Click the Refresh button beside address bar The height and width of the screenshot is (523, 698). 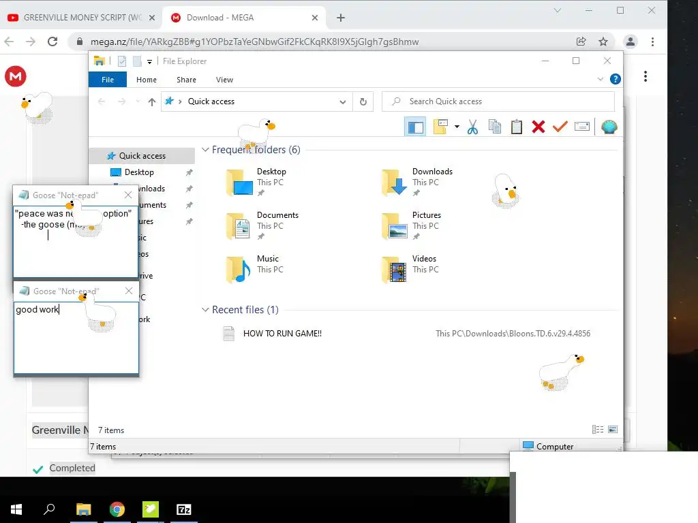point(363,102)
